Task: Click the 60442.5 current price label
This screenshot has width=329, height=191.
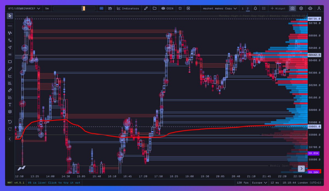Action: click(x=314, y=55)
